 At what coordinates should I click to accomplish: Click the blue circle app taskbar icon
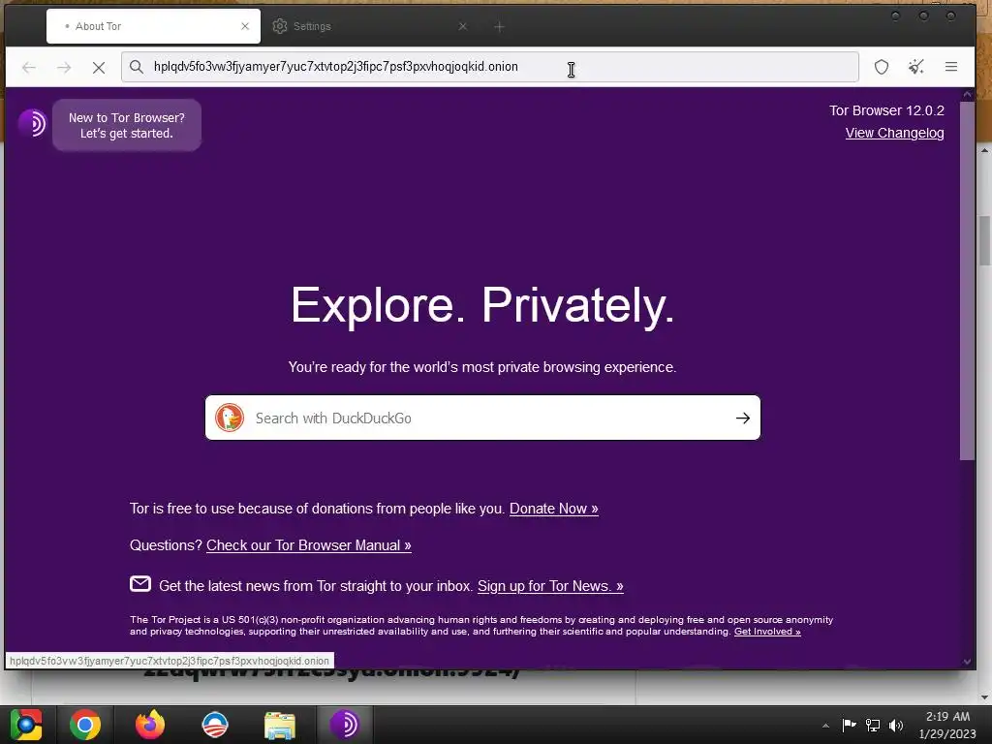214,725
